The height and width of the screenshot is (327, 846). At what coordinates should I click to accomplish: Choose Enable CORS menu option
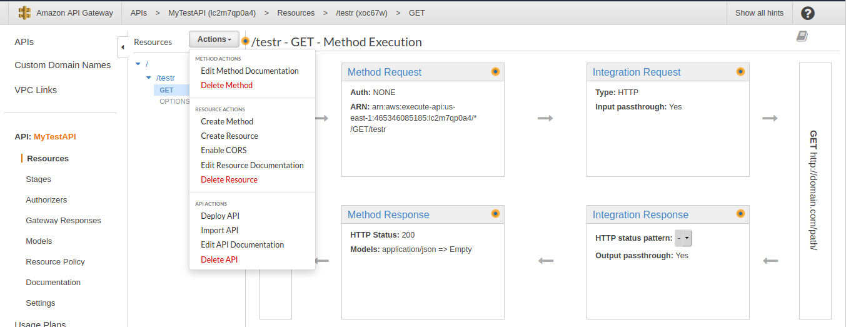click(x=224, y=150)
